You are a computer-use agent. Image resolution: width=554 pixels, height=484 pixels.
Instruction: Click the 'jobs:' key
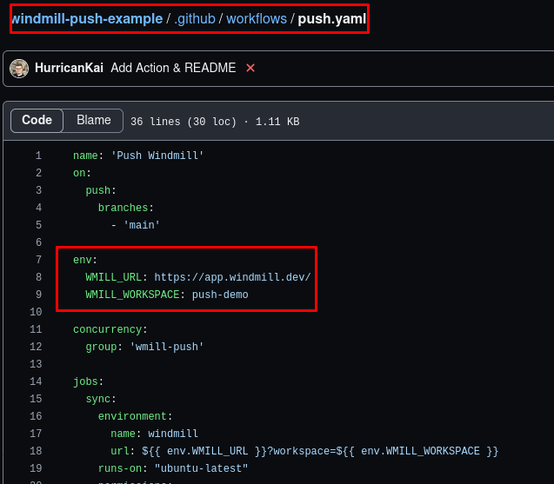click(x=88, y=381)
